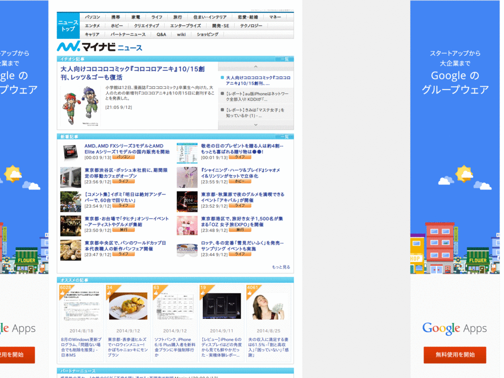Open the タヒチ event article
The width and height of the screenshot is (504, 378).
[x=126, y=221]
